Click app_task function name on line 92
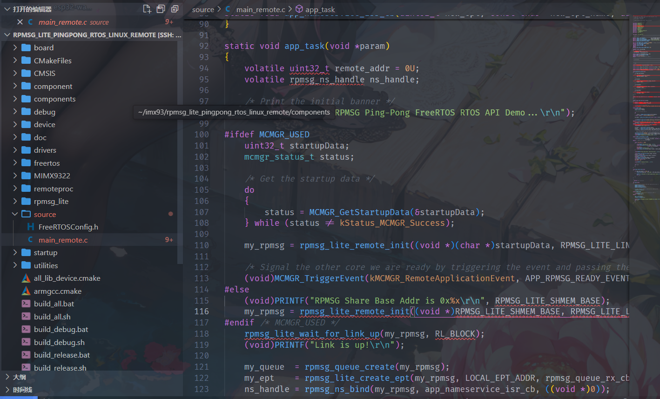660x399 pixels. click(304, 46)
